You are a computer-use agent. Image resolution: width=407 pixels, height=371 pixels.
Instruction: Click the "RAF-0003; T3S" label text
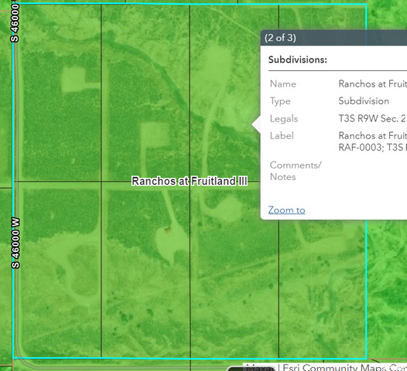click(x=372, y=148)
